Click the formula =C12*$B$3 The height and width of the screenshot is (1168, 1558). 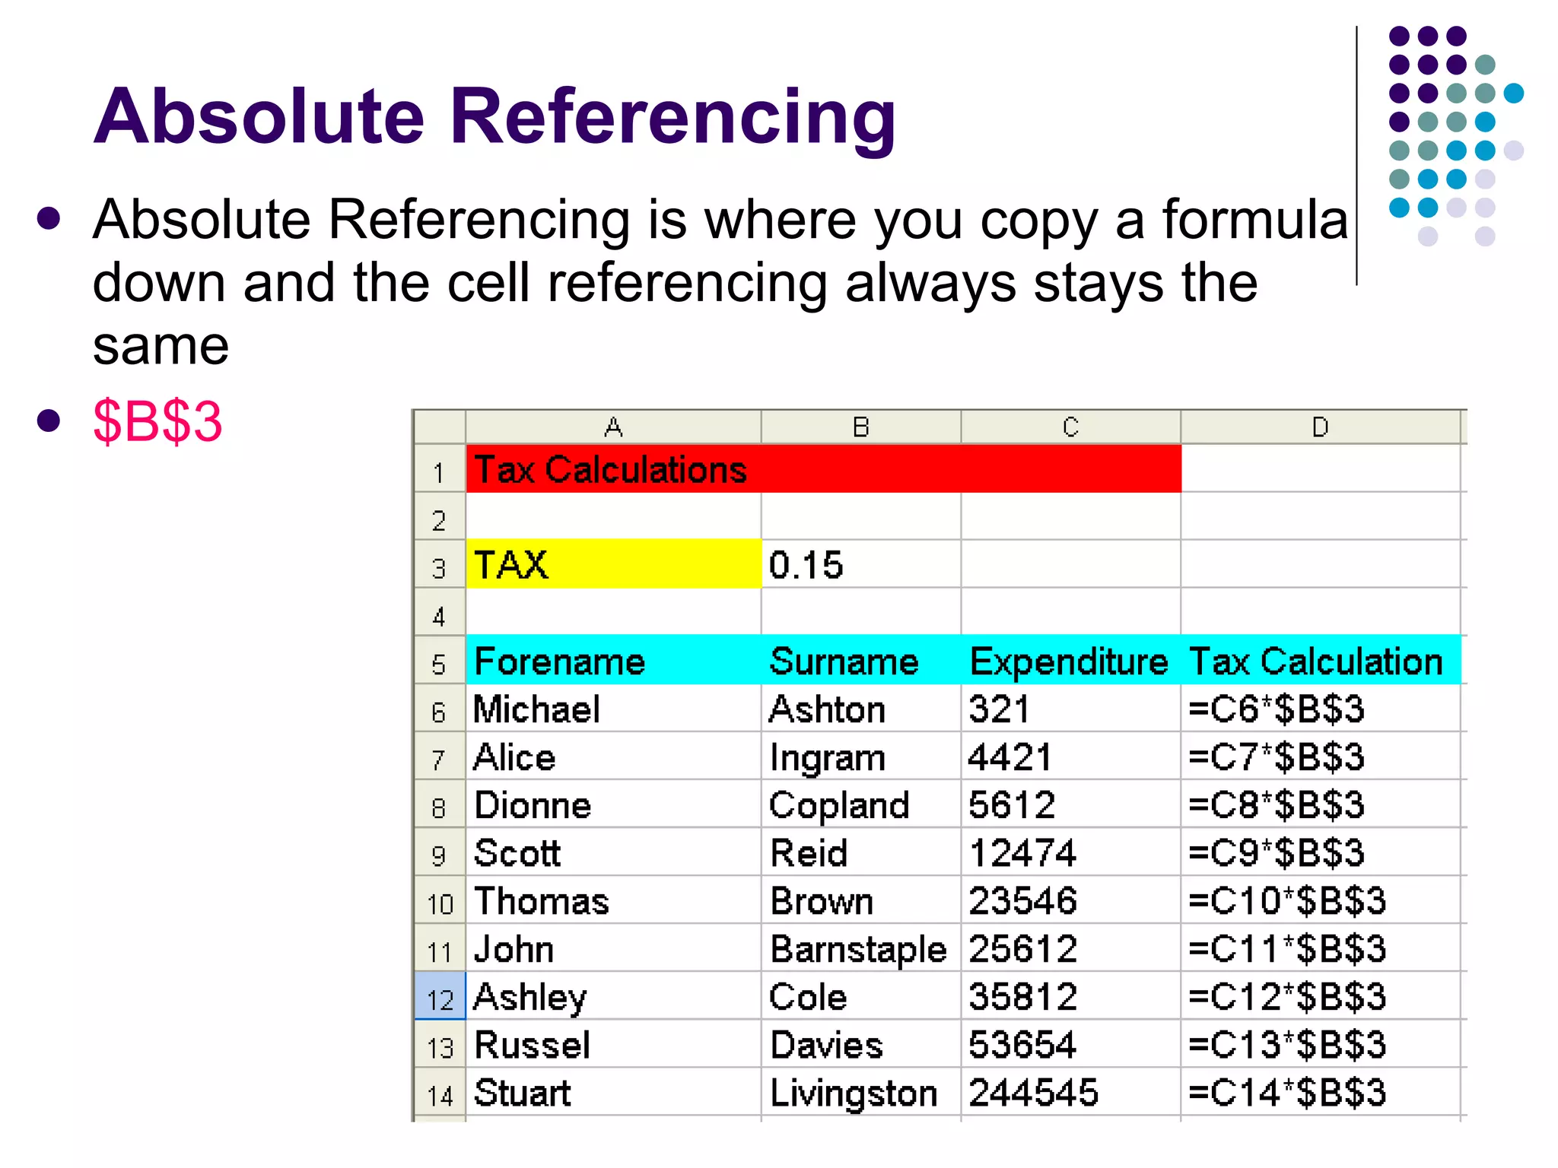pyautogui.click(x=1321, y=996)
